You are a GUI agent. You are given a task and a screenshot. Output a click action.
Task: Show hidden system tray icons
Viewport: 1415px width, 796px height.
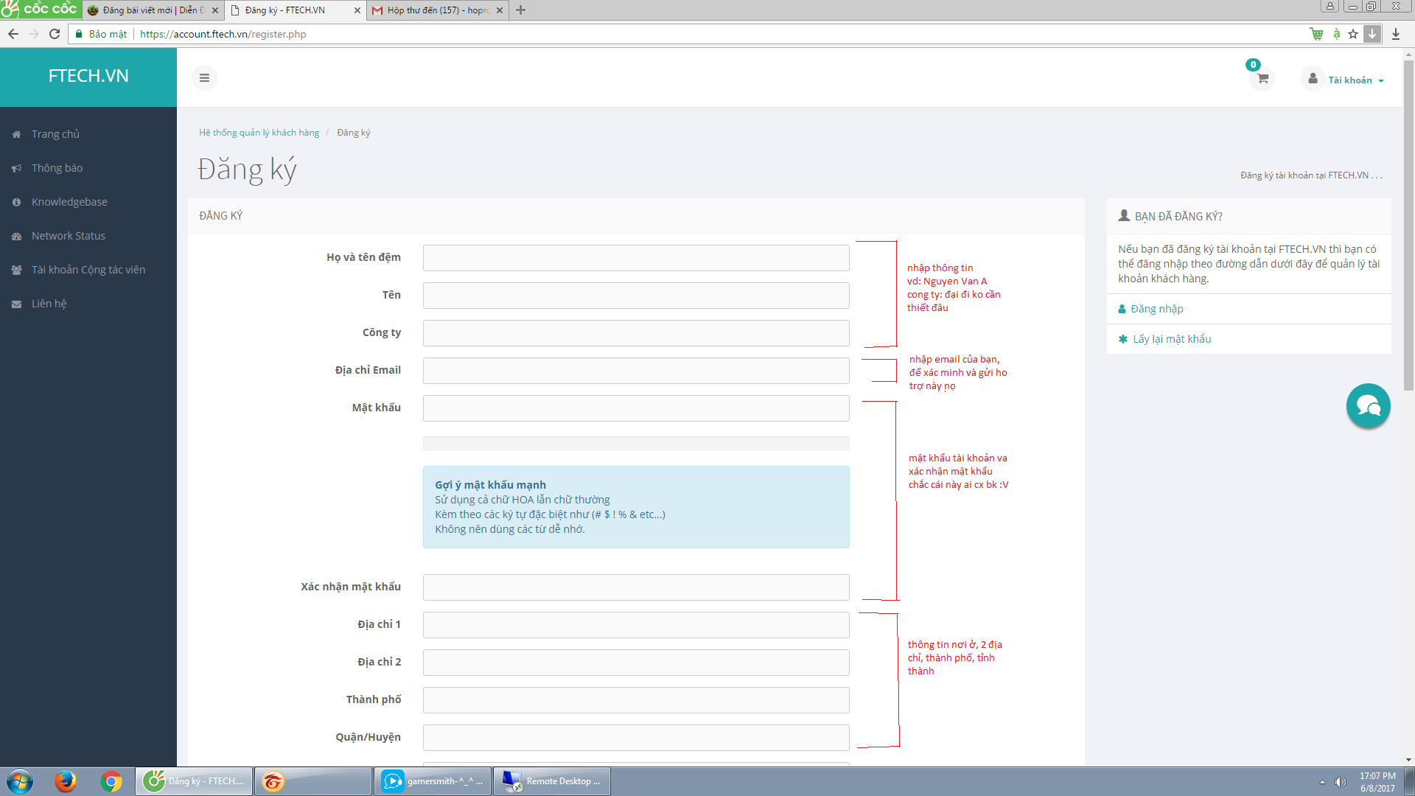point(1322,782)
